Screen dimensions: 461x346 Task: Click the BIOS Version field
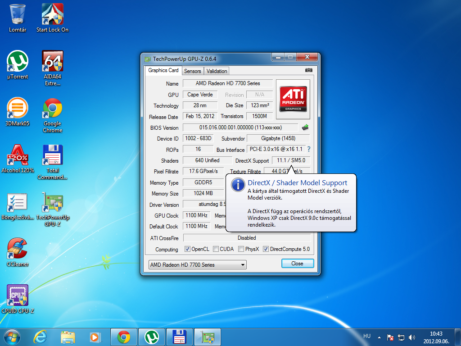coord(240,127)
